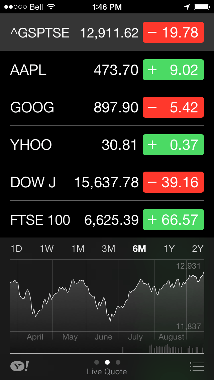Image resolution: width=214 pixels, height=380 pixels.
Task: Choose the 1Y chart range
Action: click(x=169, y=249)
